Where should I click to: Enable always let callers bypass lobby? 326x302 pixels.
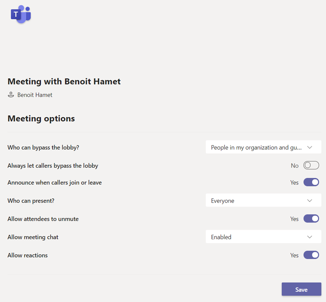(311, 166)
